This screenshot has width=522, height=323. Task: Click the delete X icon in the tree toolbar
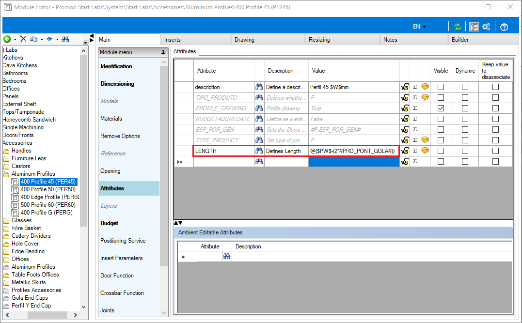[x=23, y=39]
